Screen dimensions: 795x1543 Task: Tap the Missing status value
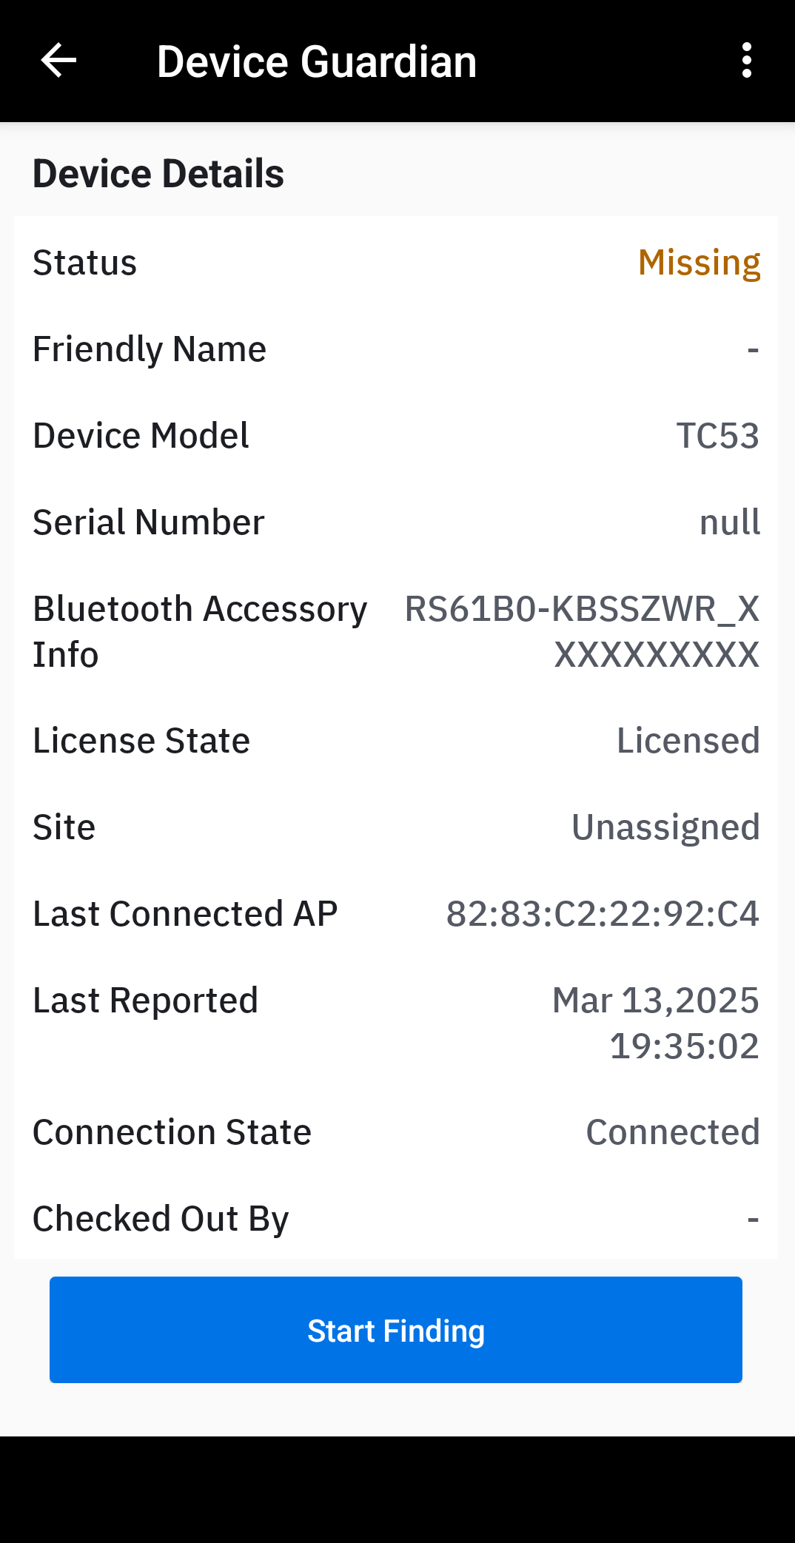(699, 263)
